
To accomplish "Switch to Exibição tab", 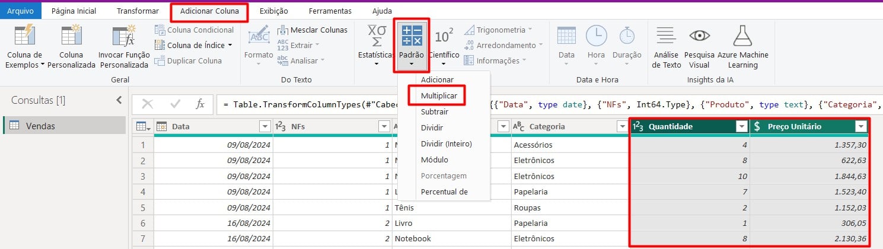I will click(x=273, y=11).
